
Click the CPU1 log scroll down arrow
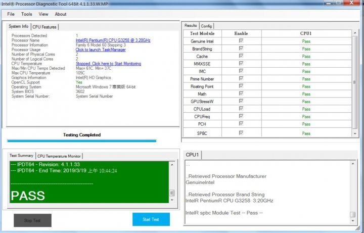click(353, 221)
